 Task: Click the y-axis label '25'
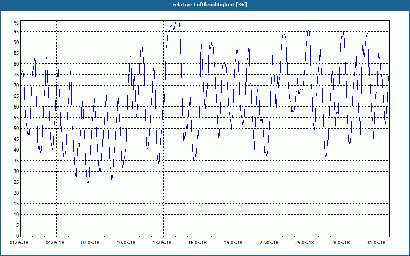coord(16,182)
